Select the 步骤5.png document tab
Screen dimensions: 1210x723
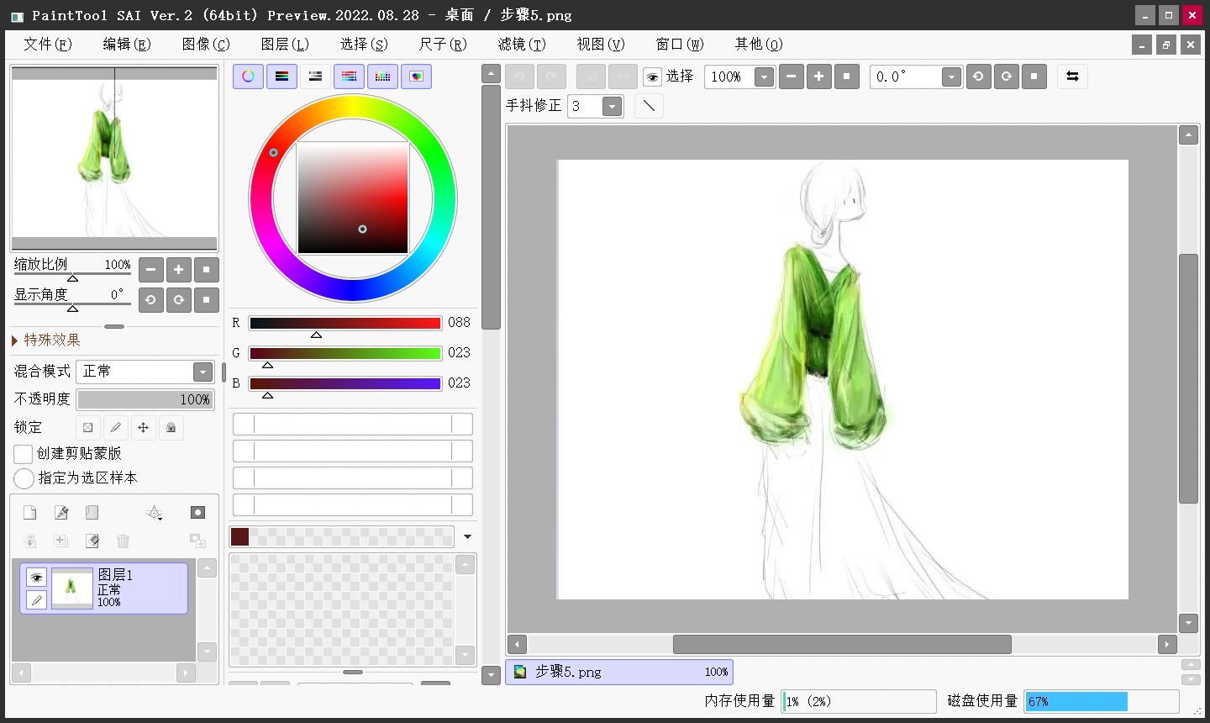click(619, 672)
